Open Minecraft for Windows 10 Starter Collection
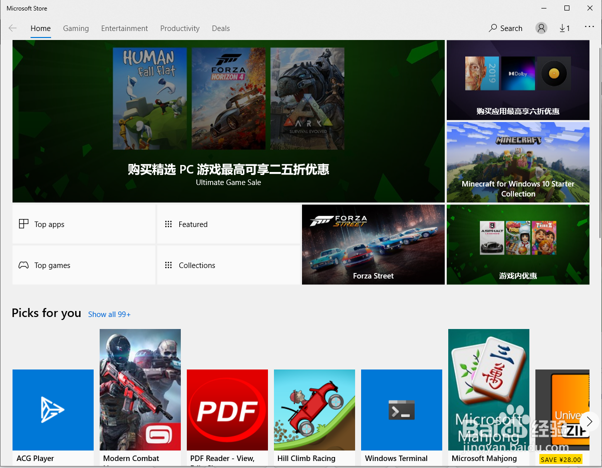This screenshot has width=602, height=468. click(x=518, y=162)
